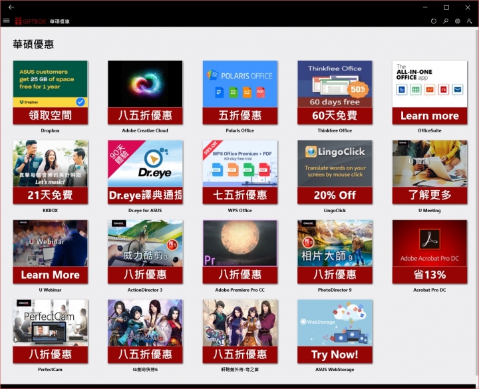Click 八折優惠 for Adobe Premiere Pro CC

[240, 275]
